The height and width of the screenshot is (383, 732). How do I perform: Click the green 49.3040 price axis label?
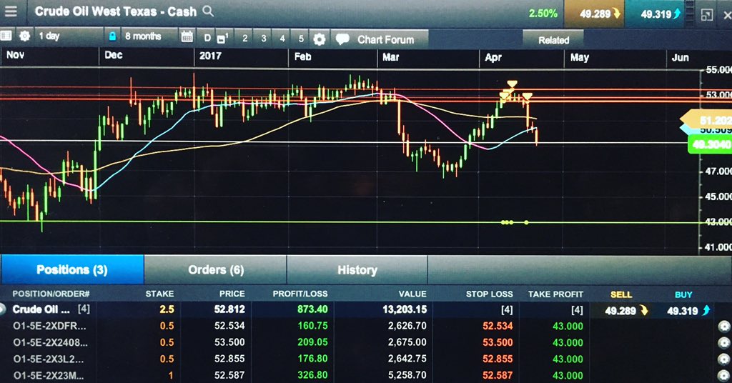[x=710, y=144]
